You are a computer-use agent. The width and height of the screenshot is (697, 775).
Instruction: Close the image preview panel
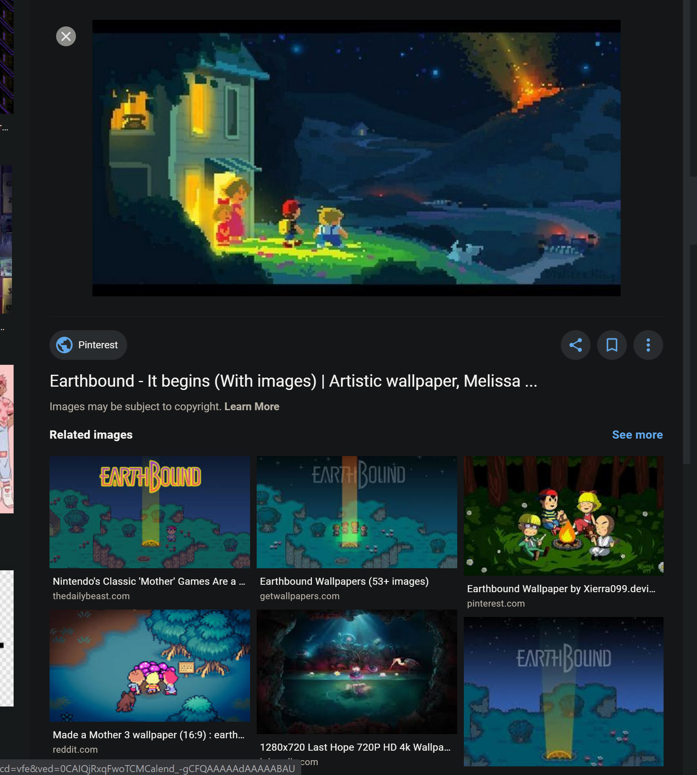[66, 36]
